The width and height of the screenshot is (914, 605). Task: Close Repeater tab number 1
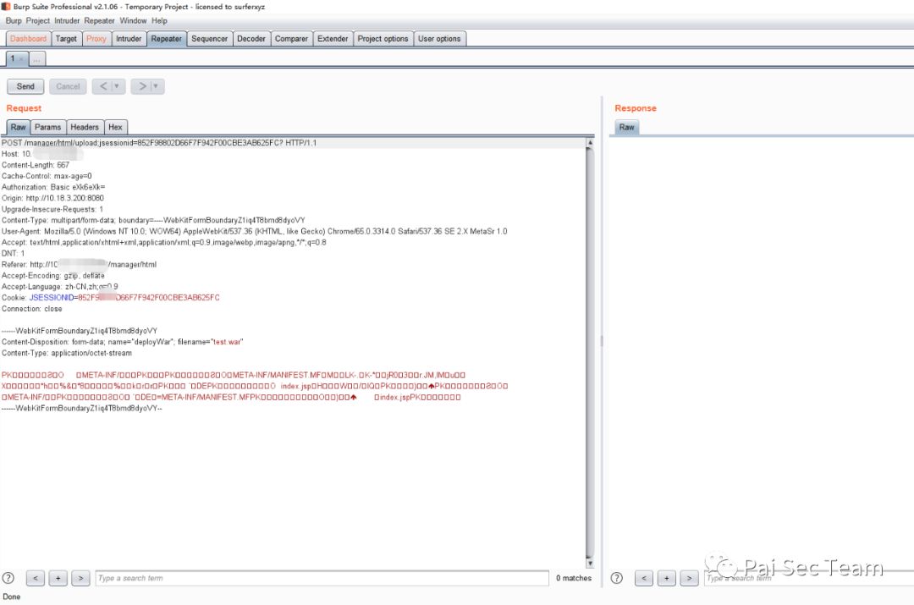[21, 59]
